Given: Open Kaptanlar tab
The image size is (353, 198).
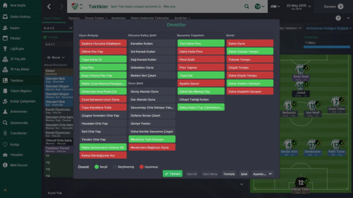Looking at the screenshot, I should pos(118,18).
